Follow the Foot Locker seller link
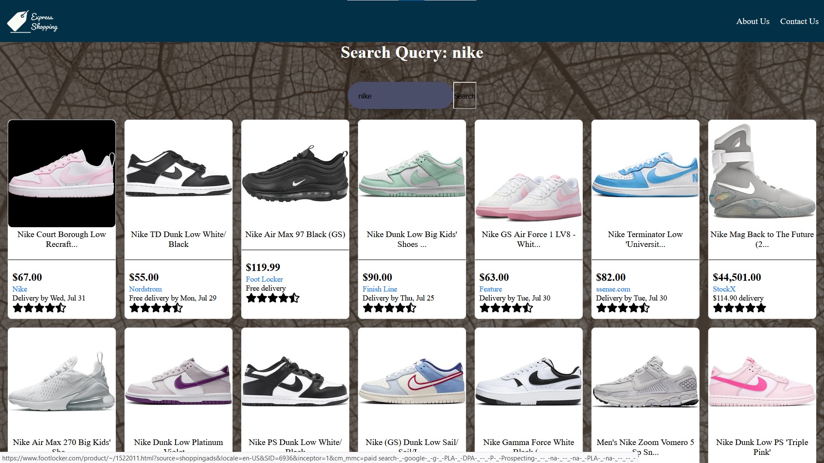The width and height of the screenshot is (824, 463). pos(264,279)
